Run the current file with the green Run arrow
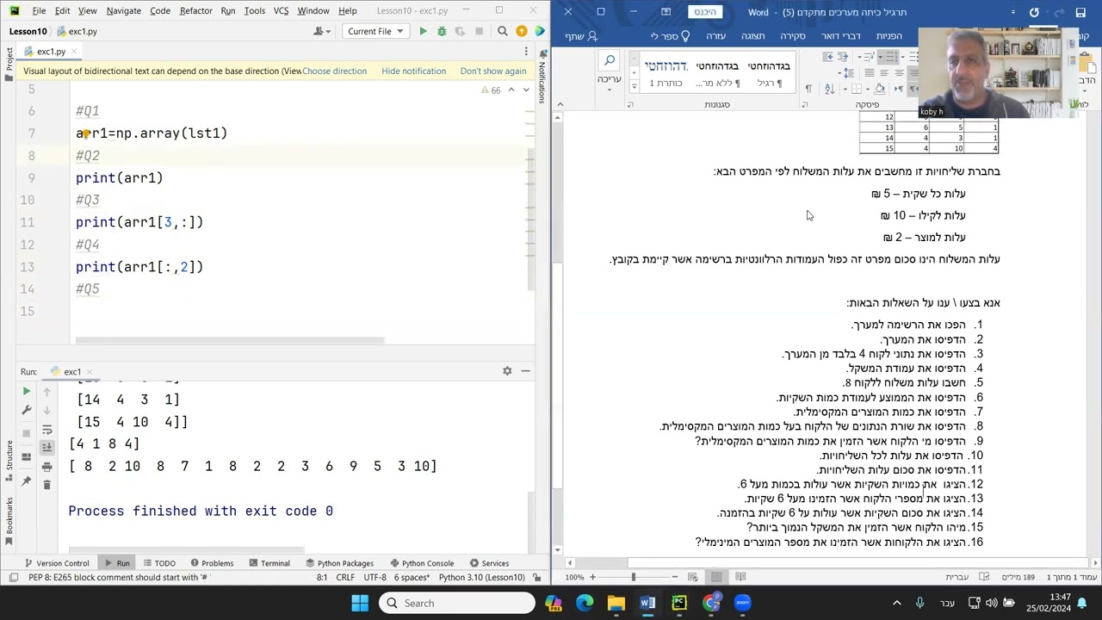The width and height of the screenshot is (1102, 620). click(x=423, y=31)
